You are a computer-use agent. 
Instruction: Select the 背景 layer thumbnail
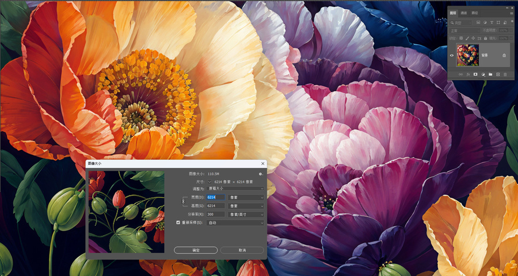[467, 55]
